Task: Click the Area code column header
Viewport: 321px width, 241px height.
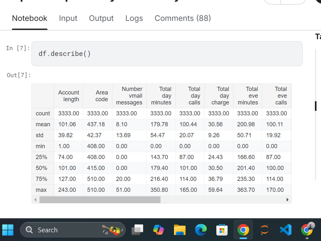Action: [98, 96]
